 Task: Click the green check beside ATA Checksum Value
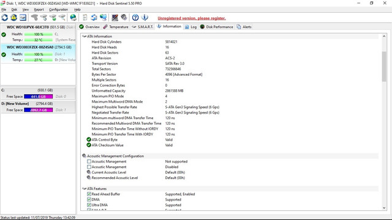89,145
